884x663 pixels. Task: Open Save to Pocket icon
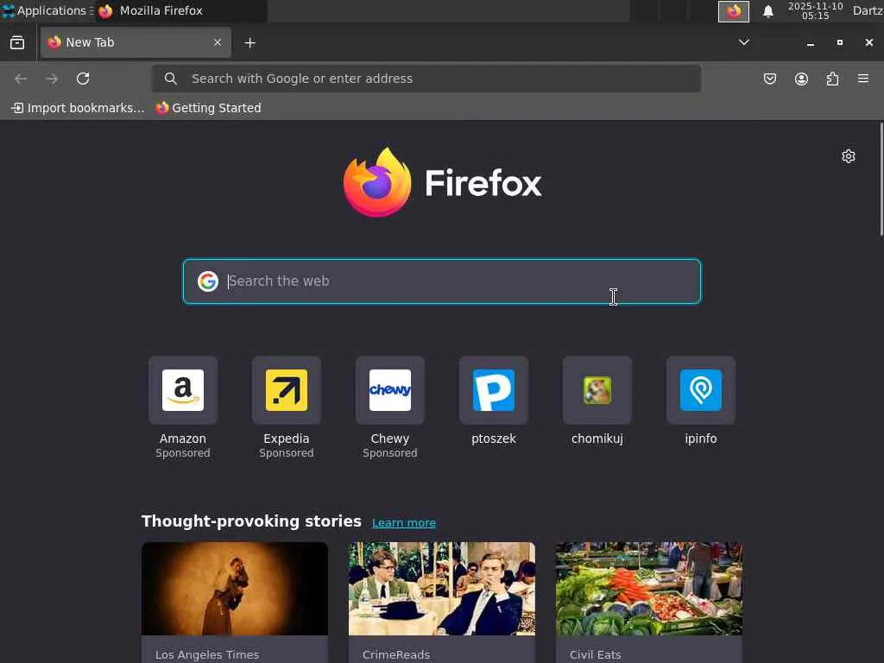[x=769, y=79]
